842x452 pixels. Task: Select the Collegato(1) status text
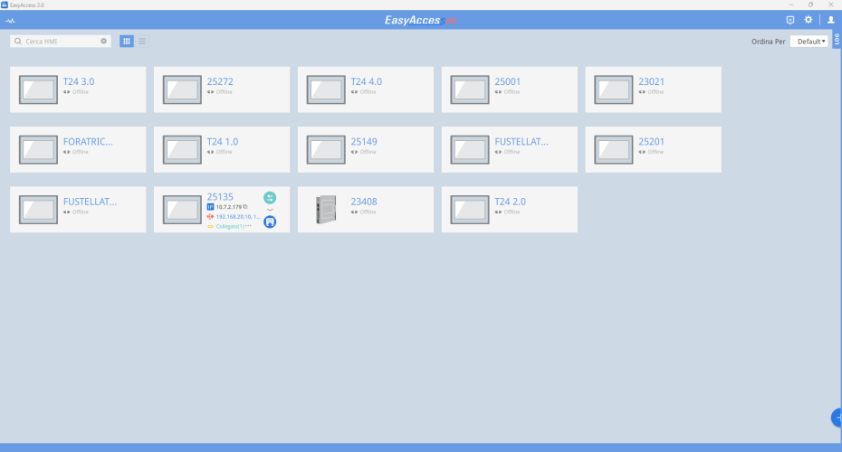(230, 226)
